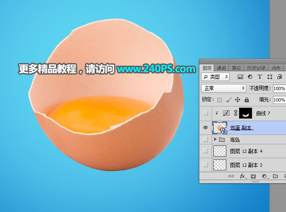Viewport: 286px width, 212px height.
Task: Switch to the 通道 tab
Action: coord(221,68)
